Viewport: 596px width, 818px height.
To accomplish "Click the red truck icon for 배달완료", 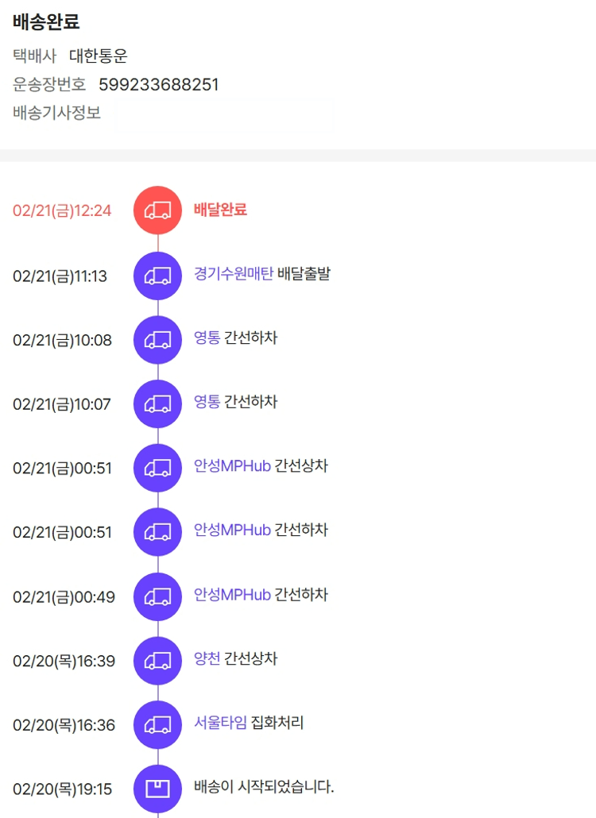I will 157,210.
